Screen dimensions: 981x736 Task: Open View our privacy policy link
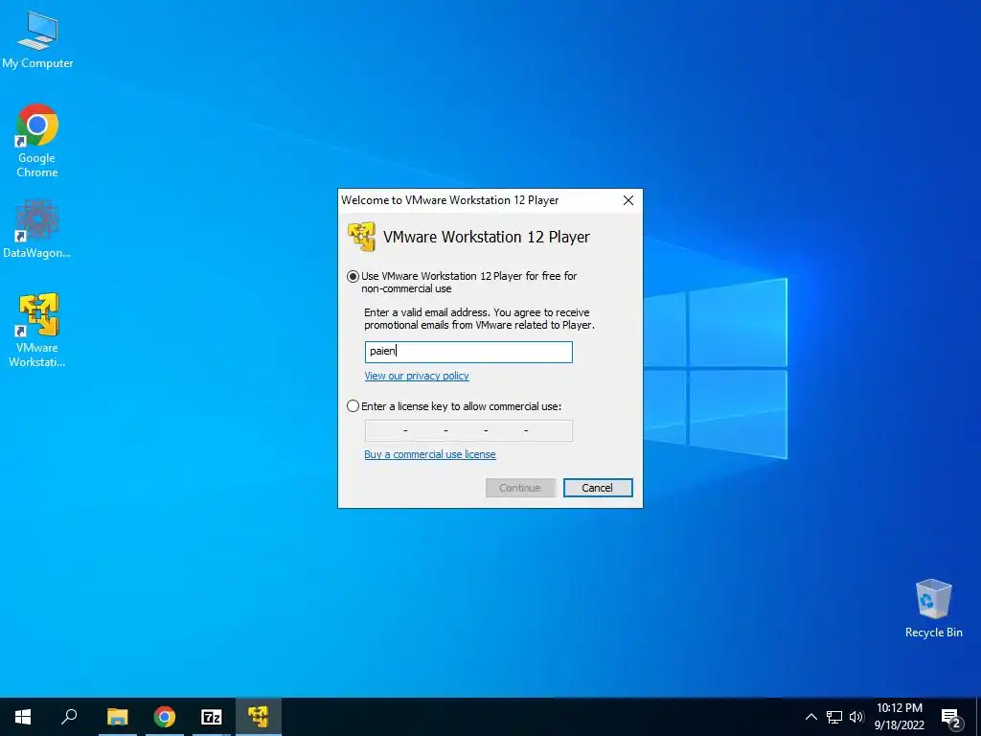417,376
